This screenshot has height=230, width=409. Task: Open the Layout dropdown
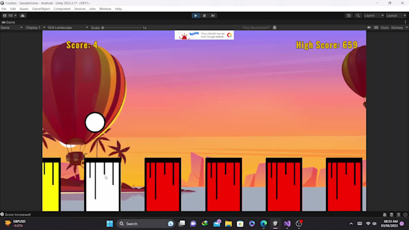(396, 16)
